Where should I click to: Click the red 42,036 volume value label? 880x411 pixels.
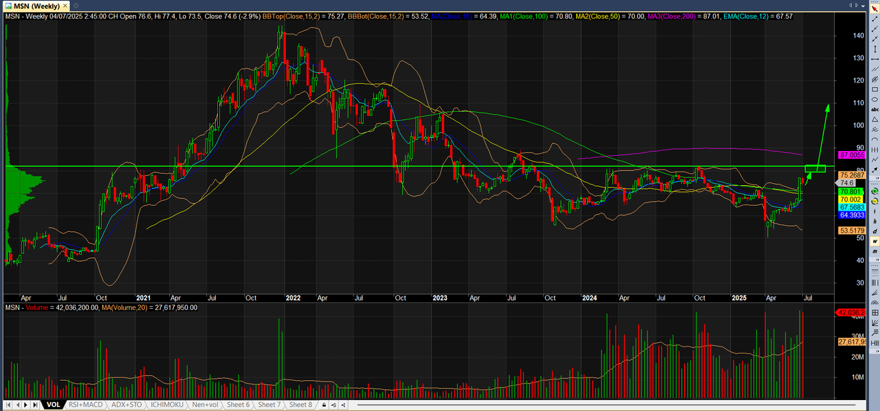coord(850,313)
